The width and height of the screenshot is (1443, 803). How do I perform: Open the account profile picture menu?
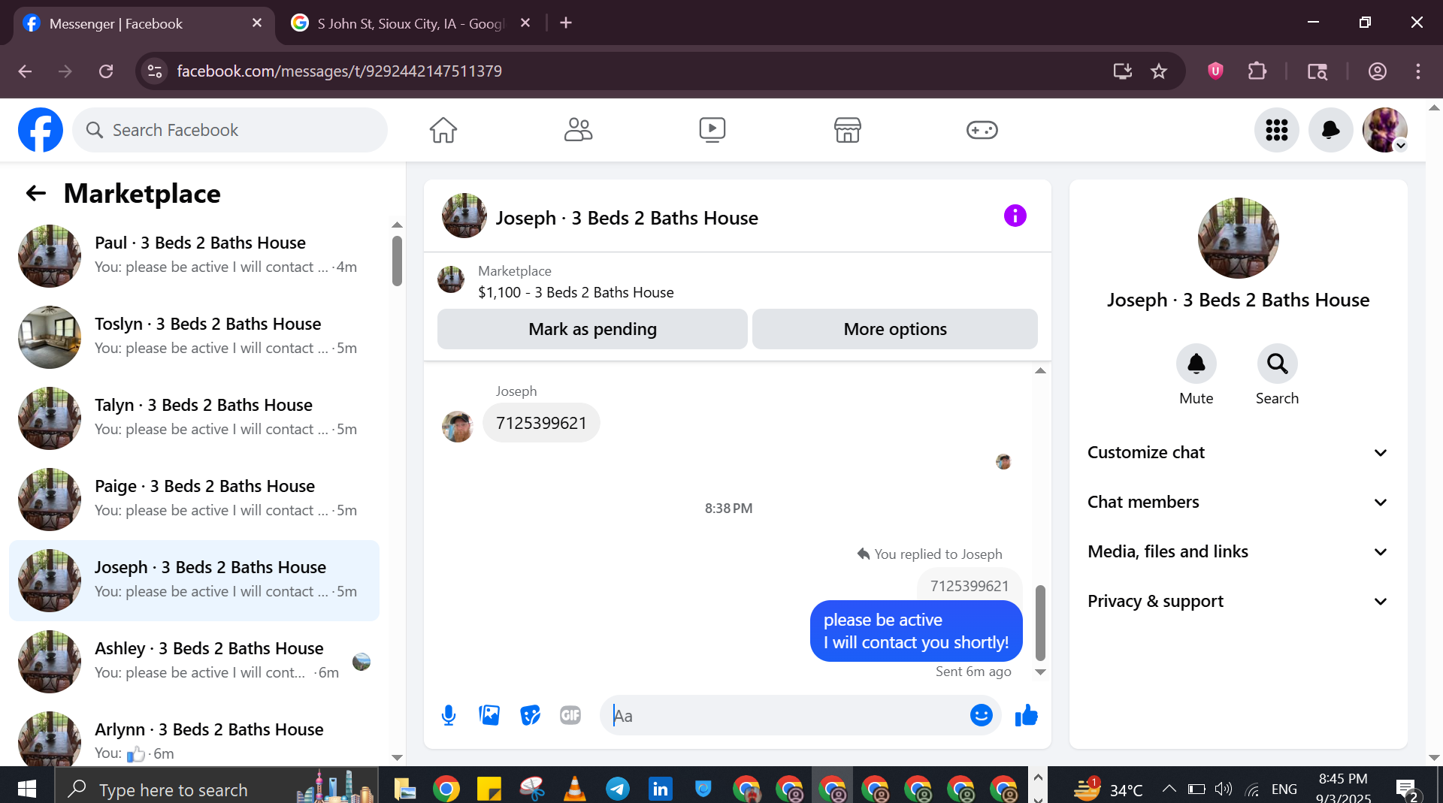(x=1385, y=130)
